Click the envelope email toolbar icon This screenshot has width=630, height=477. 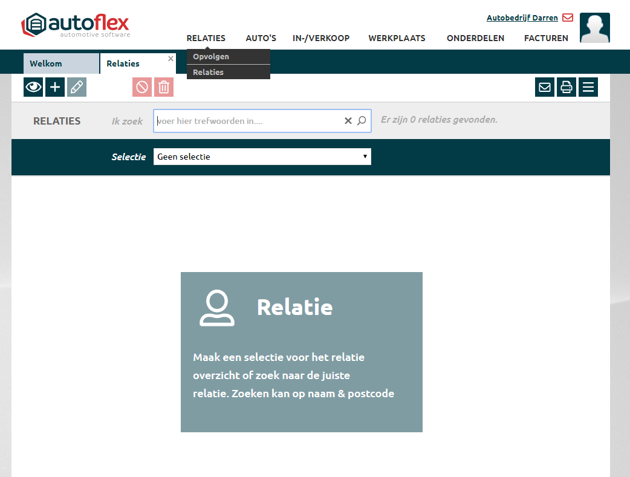point(545,87)
